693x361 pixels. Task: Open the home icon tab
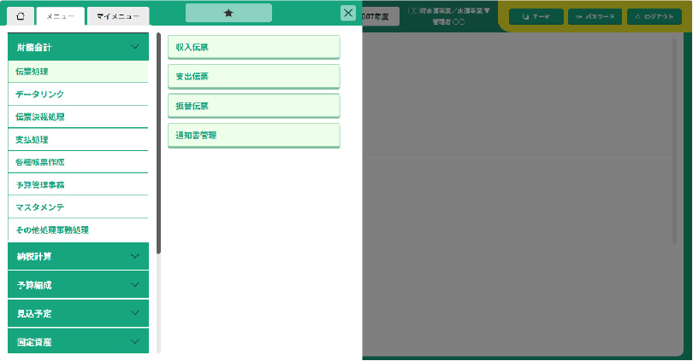(21, 16)
